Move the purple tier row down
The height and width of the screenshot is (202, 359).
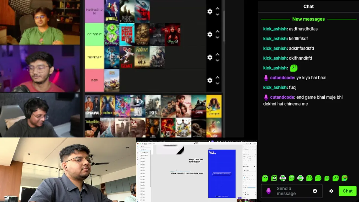coord(217,14)
